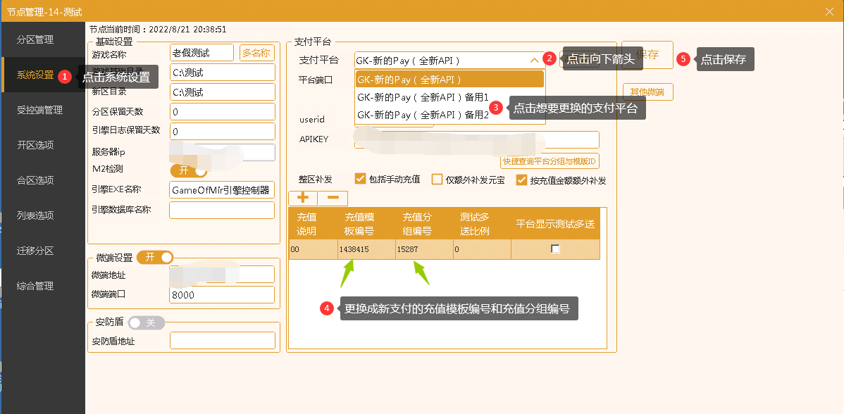Open the 分区管理 sidebar tab
844x414 pixels.
pyautogui.click(x=35, y=39)
